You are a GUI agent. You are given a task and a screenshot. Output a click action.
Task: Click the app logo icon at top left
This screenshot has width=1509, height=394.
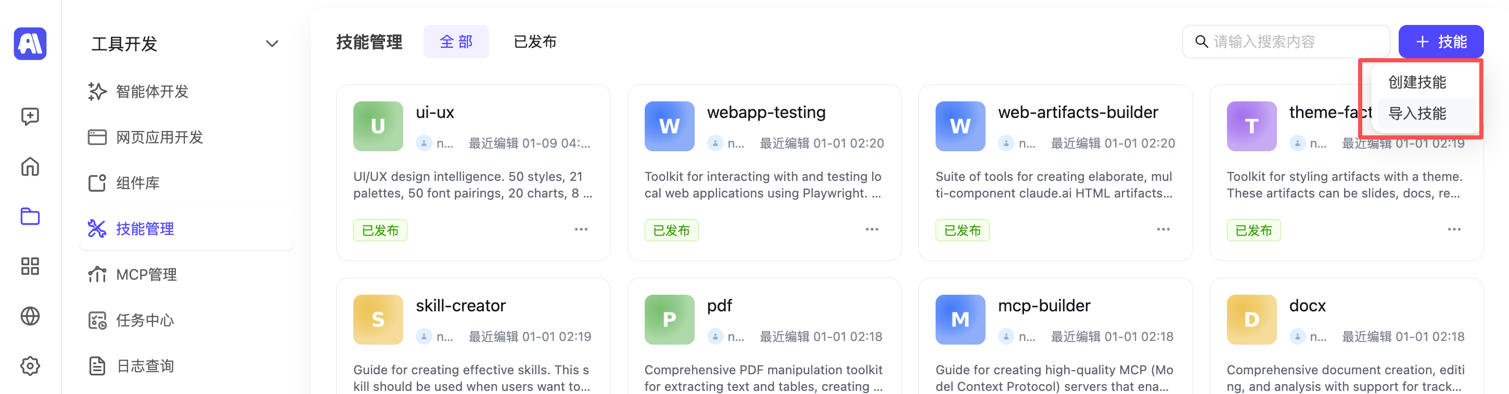[x=30, y=43]
